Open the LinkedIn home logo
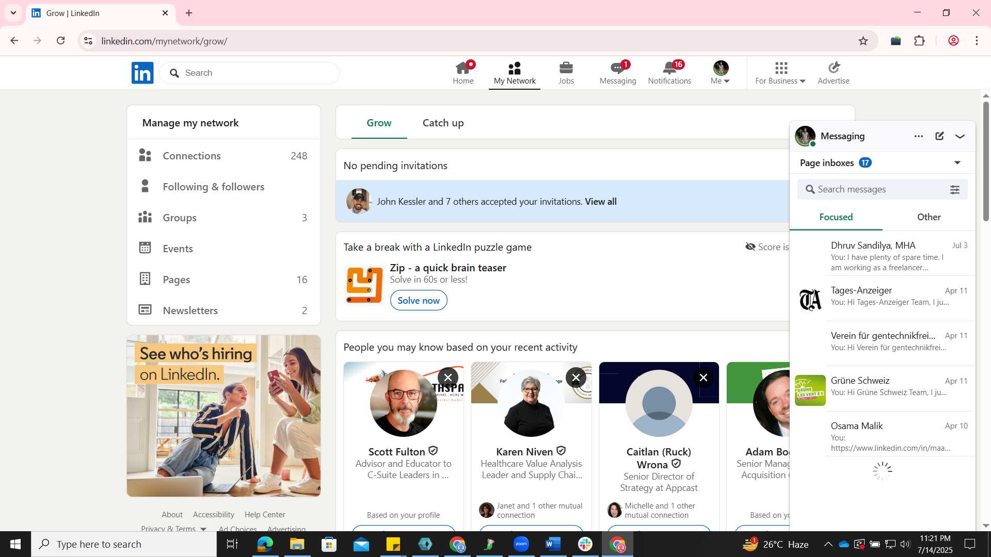Viewport: 991px width, 557px height. [142, 73]
